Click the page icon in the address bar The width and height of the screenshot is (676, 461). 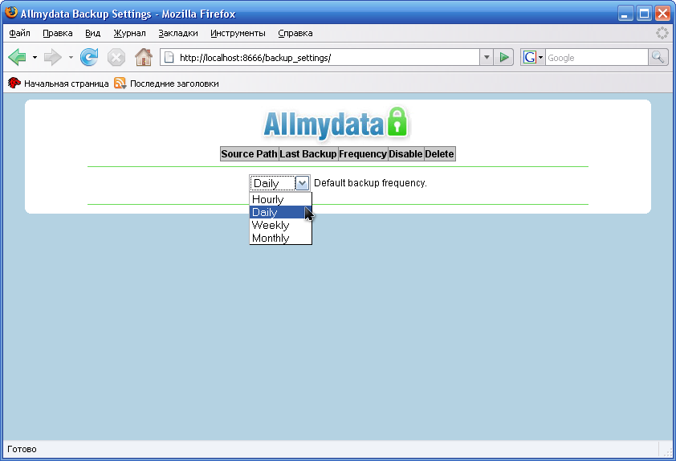[169, 57]
